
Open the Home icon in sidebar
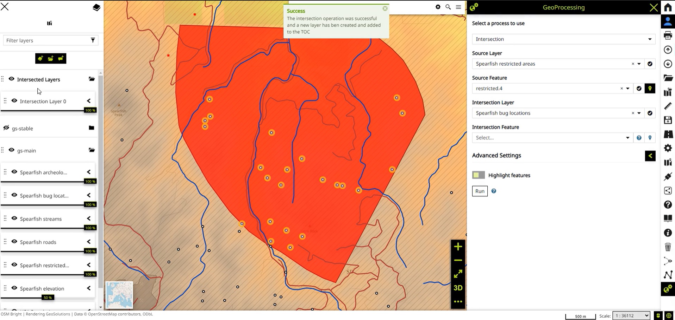click(x=668, y=7)
